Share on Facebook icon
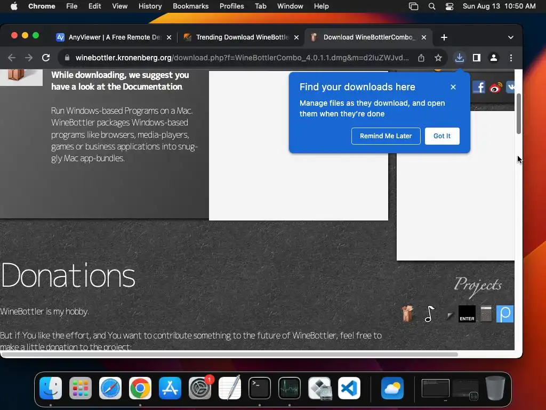The width and height of the screenshot is (546, 410). [479, 87]
